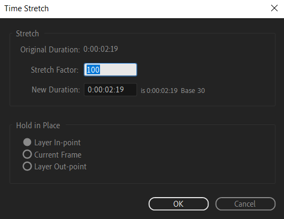Viewport: 284px width, 219px height.
Task: Click the Base 30 text
Action: click(193, 91)
